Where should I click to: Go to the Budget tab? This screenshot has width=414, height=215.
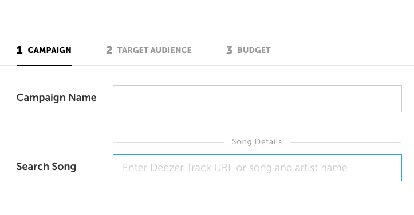[249, 50]
